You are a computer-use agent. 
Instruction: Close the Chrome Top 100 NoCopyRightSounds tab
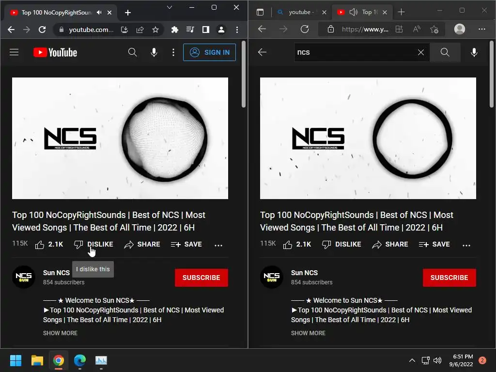[x=109, y=12]
